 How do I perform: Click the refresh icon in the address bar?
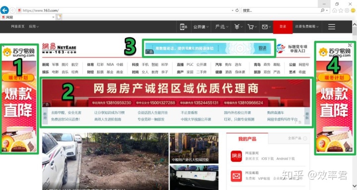tap(237, 10)
